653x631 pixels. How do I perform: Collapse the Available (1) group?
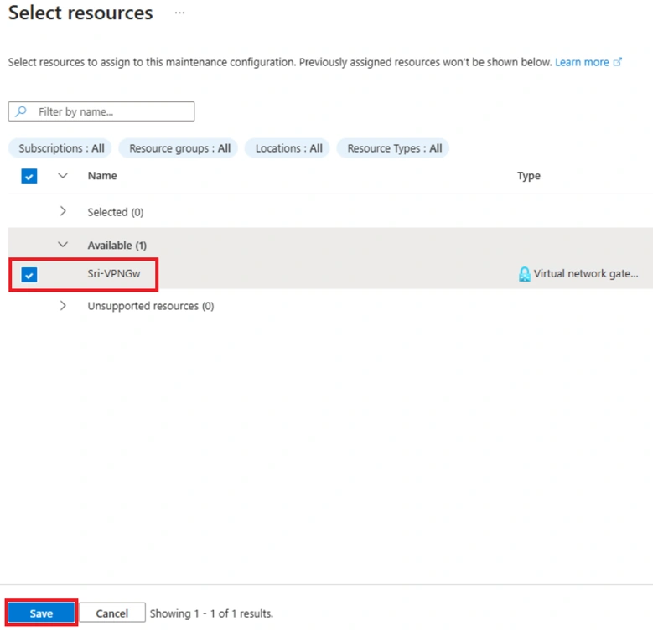pyautogui.click(x=63, y=245)
